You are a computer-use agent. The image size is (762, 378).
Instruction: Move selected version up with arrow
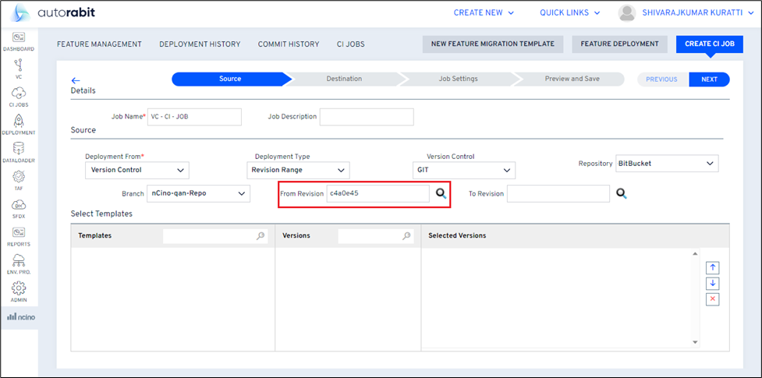click(712, 267)
